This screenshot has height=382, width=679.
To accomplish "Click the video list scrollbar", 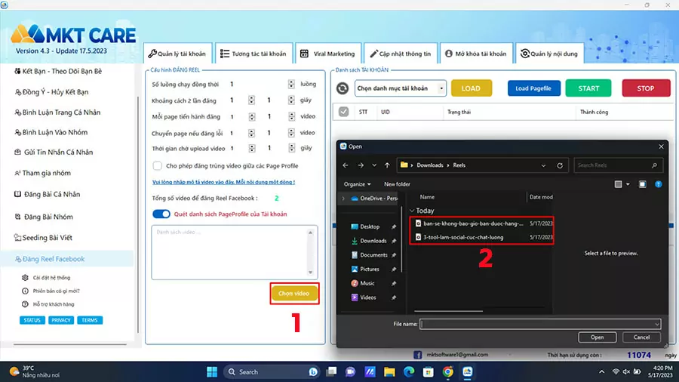I will [x=310, y=252].
